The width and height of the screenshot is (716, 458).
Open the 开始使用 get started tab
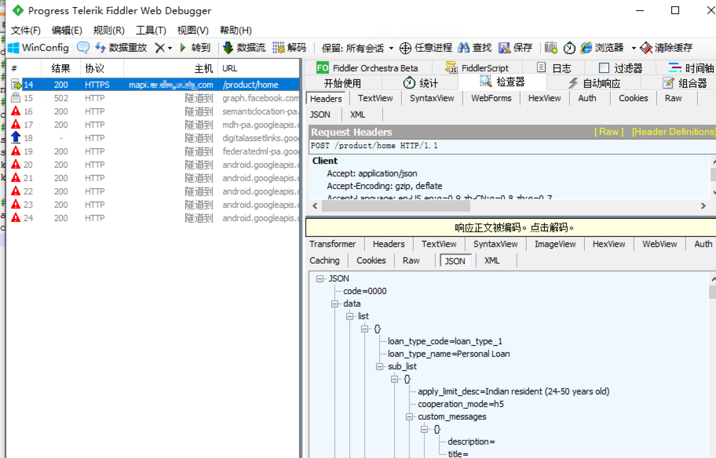[x=342, y=83]
